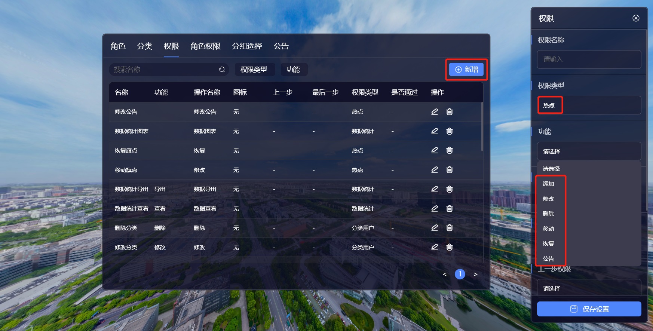This screenshot has width=653, height=331.
Task: Switch to the 分类 tab
Action: 144,46
